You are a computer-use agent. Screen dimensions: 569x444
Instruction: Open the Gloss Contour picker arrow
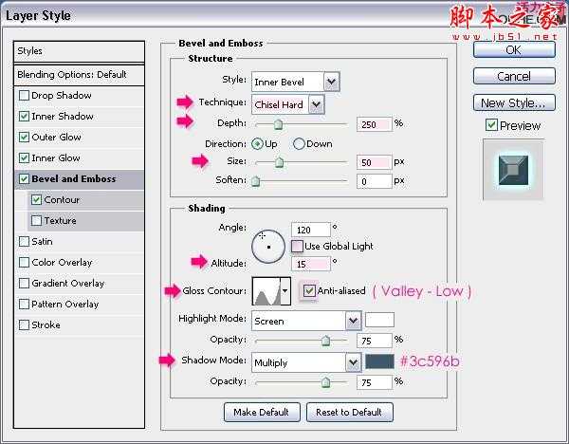pyautogui.click(x=285, y=291)
